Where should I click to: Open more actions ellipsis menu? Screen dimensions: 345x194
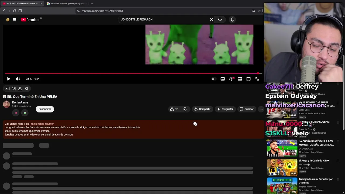tap(261, 109)
